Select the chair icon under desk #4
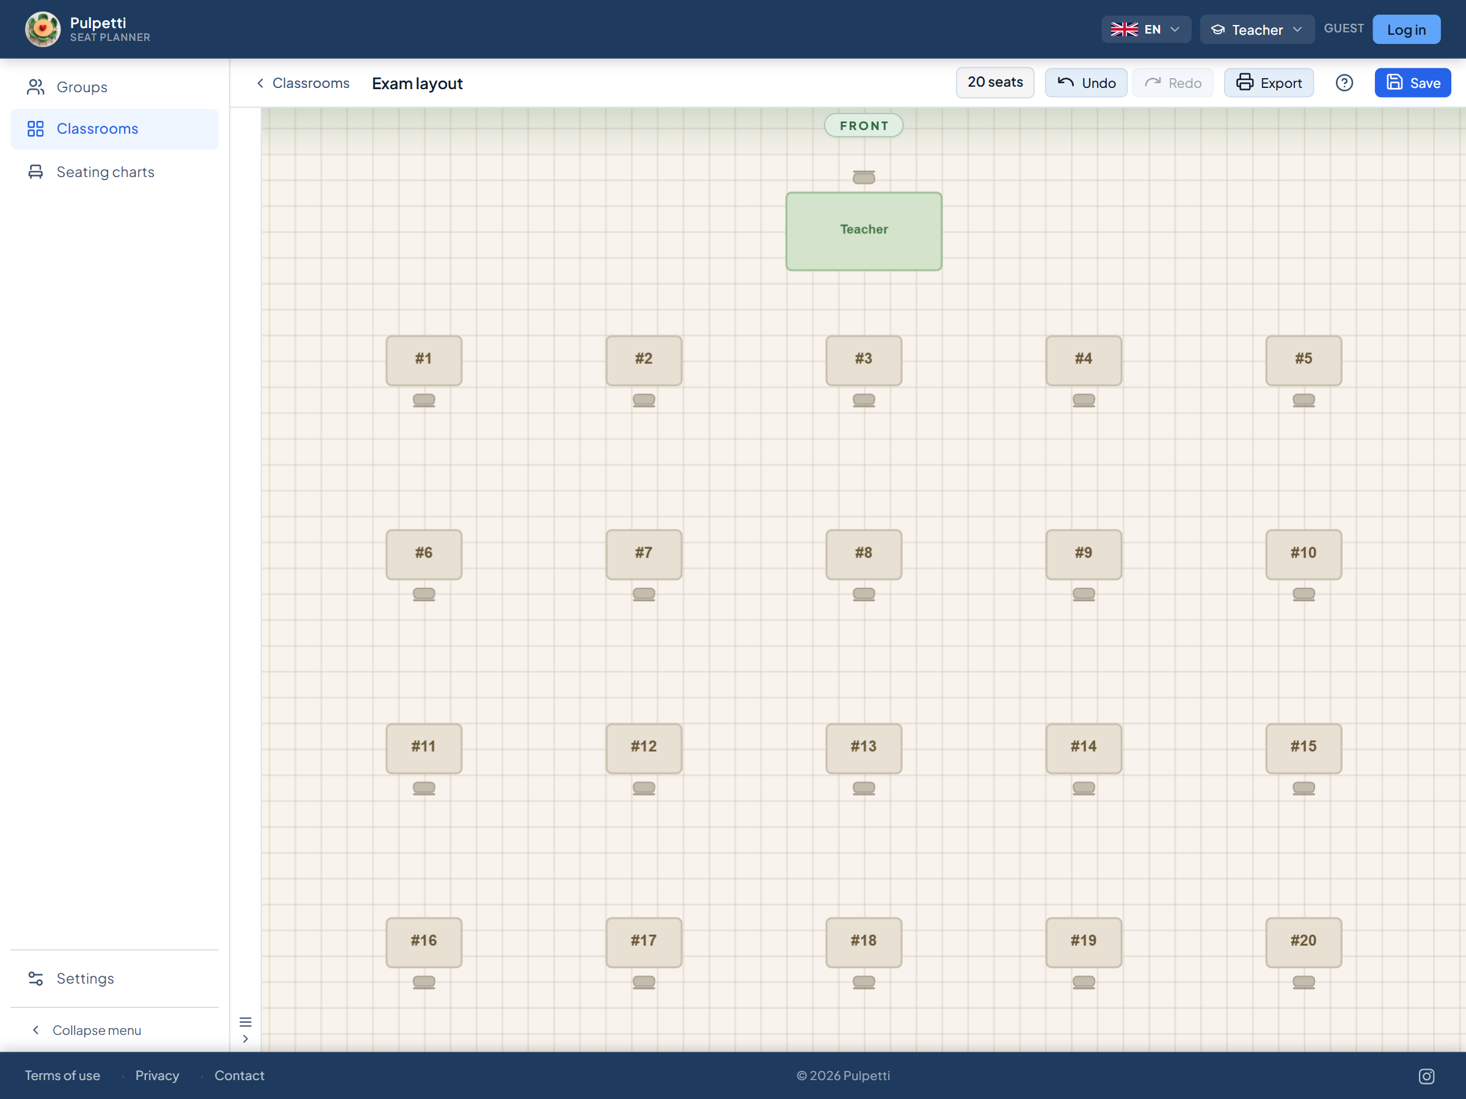The width and height of the screenshot is (1466, 1099). 1084,400
